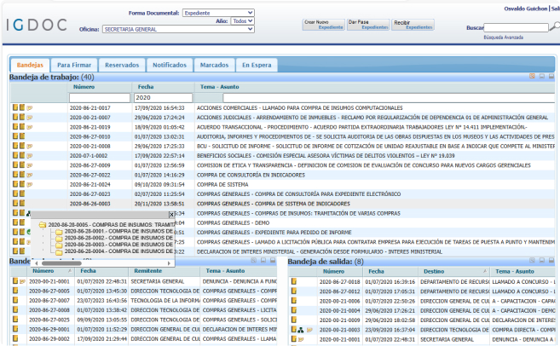Click second book icon in row 2020-86-27-0022
The width and height of the screenshot is (560, 346).
pos(22,174)
